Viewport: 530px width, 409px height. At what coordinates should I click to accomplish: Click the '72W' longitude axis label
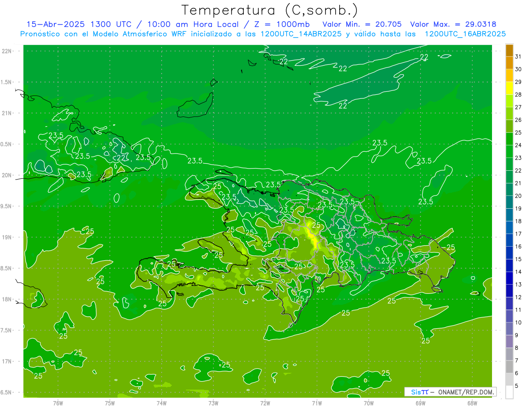pyautogui.click(x=265, y=403)
